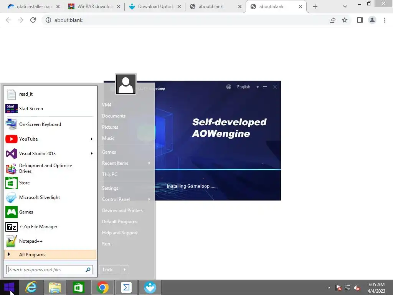Switch to WinRAR download tab
Screen dimensions: 393x295
(94, 7)
